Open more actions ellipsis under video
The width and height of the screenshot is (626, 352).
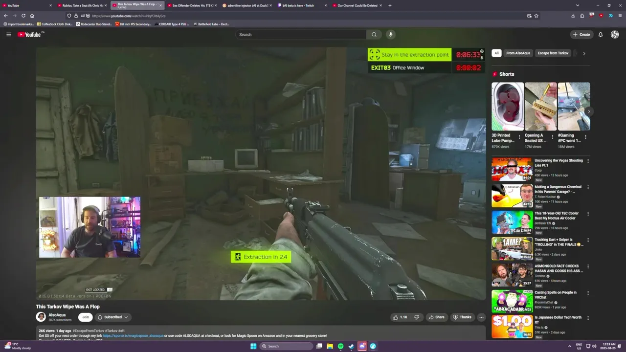coord(481,317)
